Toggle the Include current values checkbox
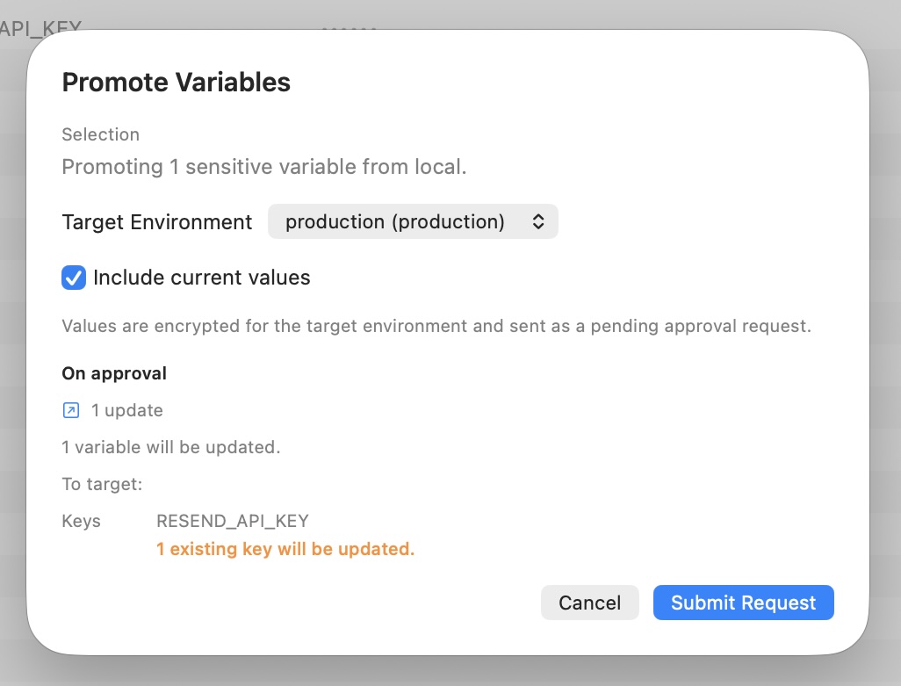Viewport: 901px width, 686px height. (x=74, y=278)
